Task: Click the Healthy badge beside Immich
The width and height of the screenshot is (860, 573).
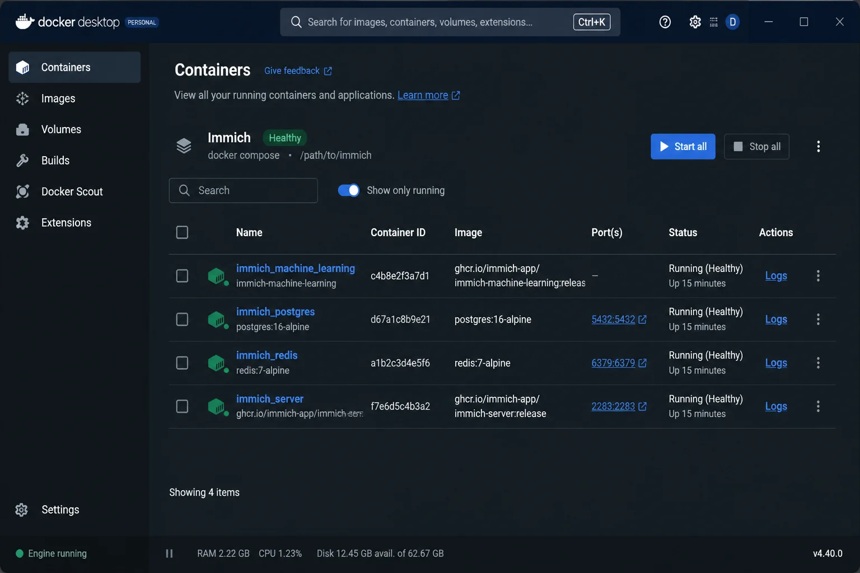Action: (285, 138)
